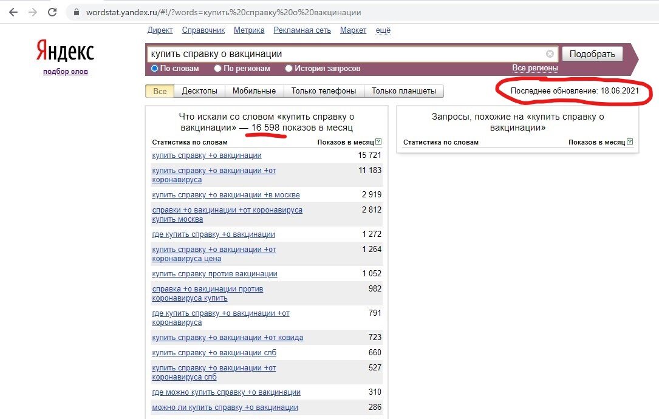Go back with the browser back arrow
The height and width of the screenshot is (419, 659).
click(13, 12)
